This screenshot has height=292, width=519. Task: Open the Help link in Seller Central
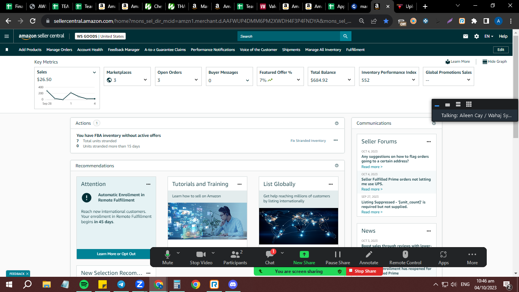(x=503, y=36)
